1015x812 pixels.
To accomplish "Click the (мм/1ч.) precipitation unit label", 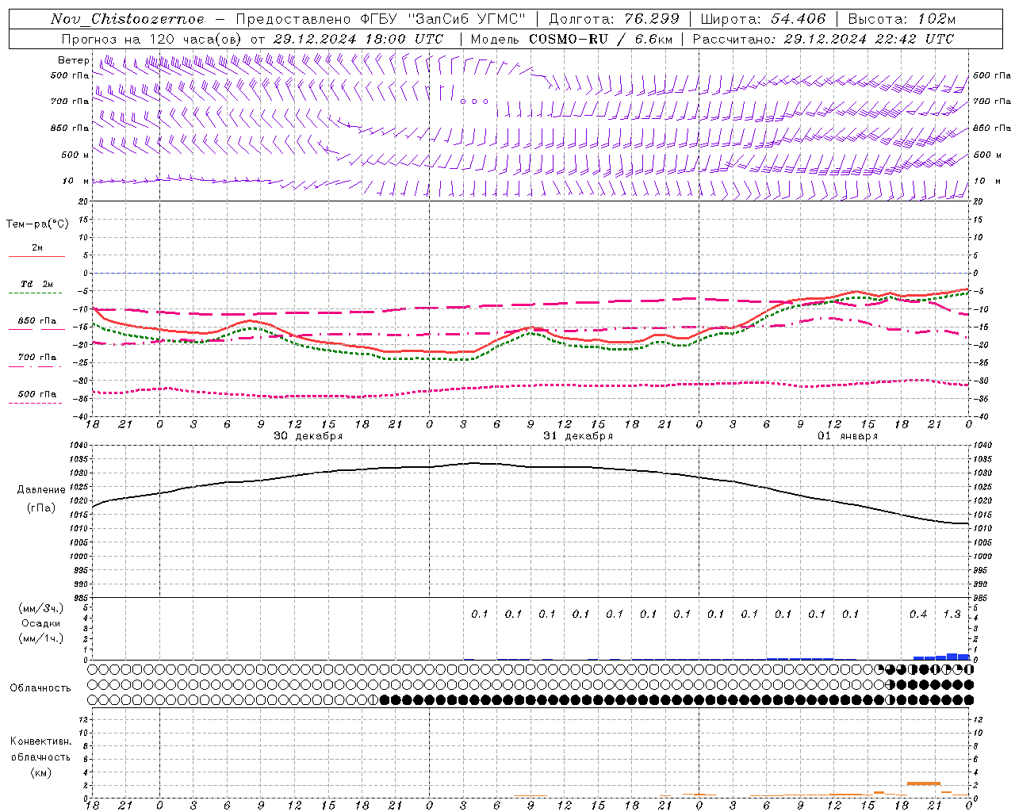I will pyautogui.click(x=41, y=638).
